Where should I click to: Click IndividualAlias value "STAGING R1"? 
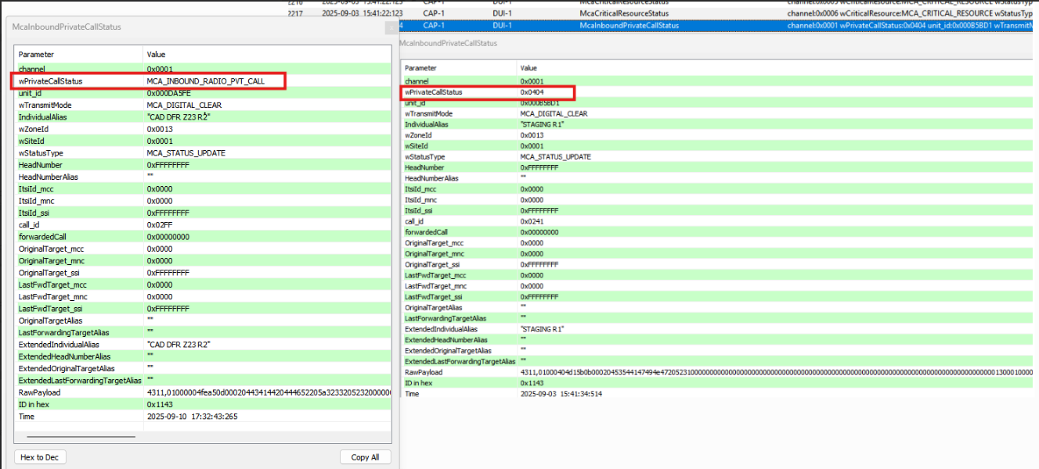542,124
